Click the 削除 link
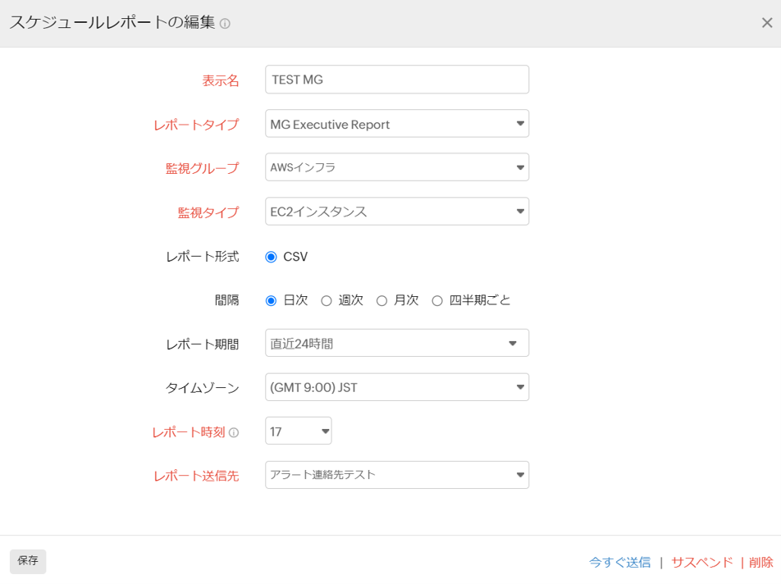 coord(761,562)
